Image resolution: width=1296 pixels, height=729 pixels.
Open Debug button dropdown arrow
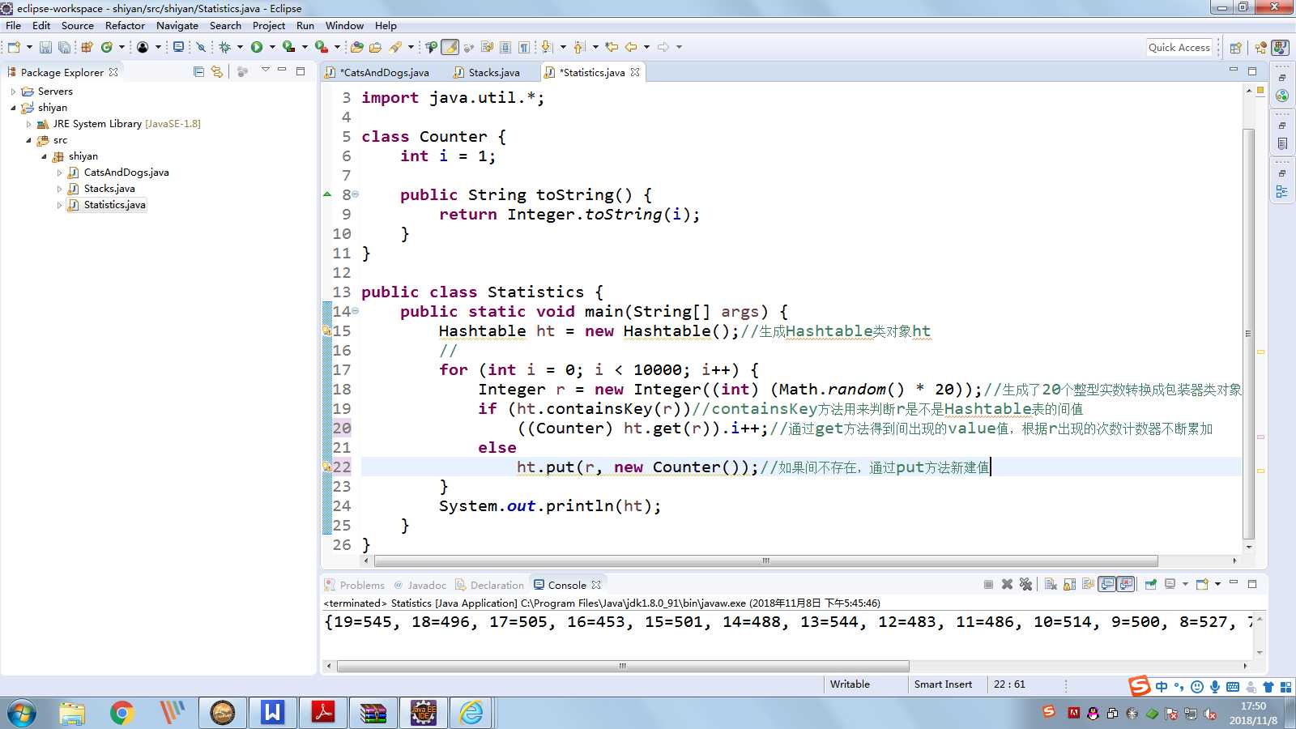pyautogui.click(x=240, y=47)
